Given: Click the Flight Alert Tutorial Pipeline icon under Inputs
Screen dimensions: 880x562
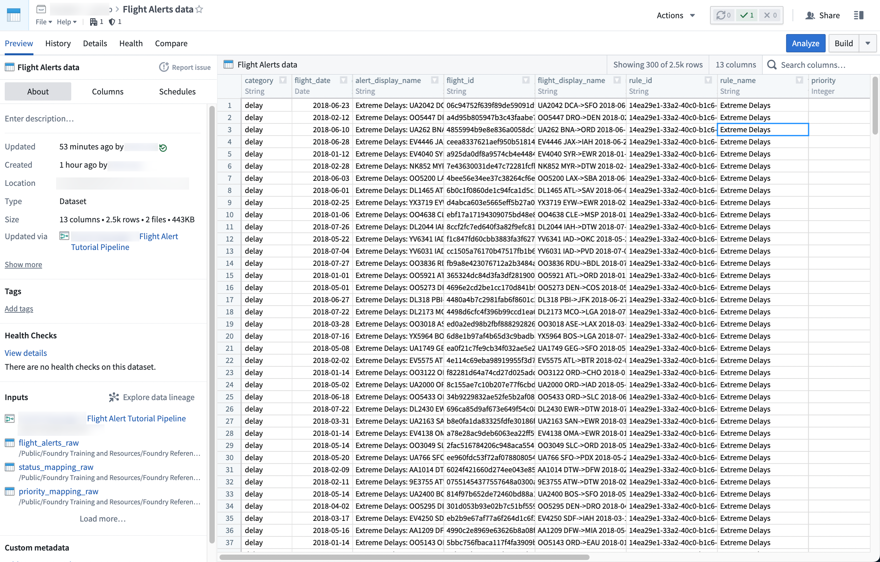Looking at the screenshot, I should pos(9,419).
